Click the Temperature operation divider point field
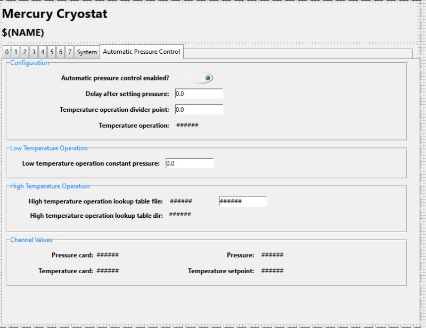The height and width of the screenshot is (328, 426). tap(200, 109)
